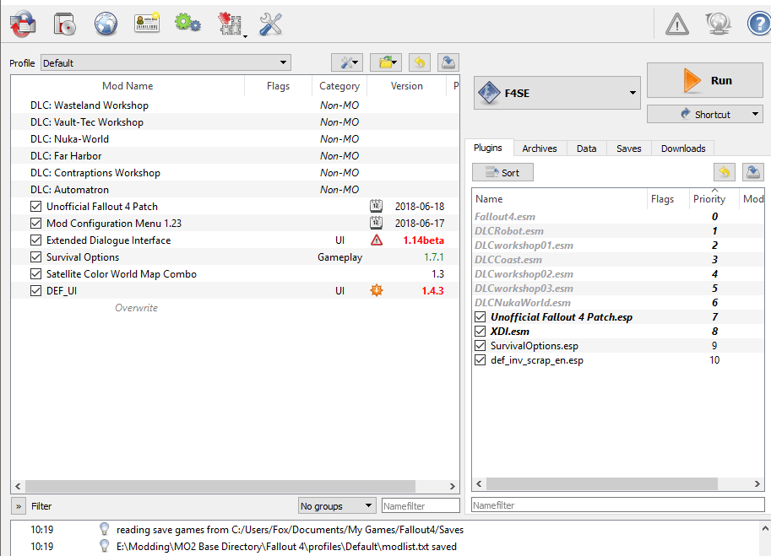
Task: Toggle Satellite Color World Map Combo checkbox
Action: [36, 273]
